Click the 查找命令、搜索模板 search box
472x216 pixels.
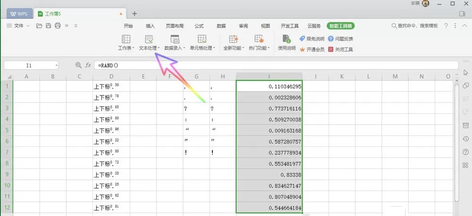pyautogui.click(x=415, y=26)
